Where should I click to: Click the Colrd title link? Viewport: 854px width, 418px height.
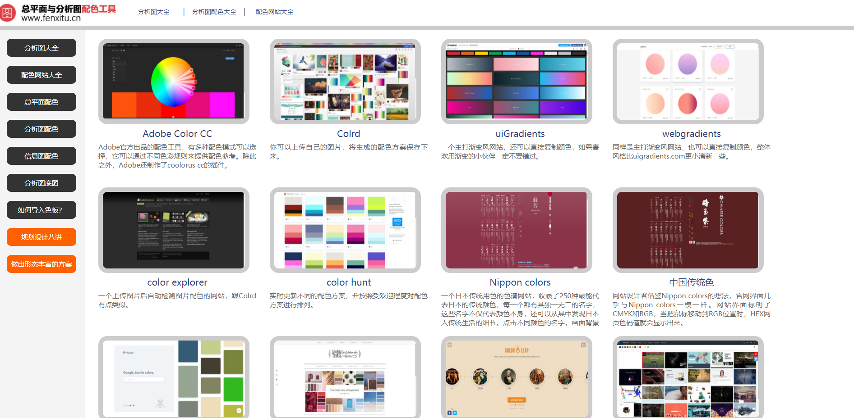click(x=349, y=134)
